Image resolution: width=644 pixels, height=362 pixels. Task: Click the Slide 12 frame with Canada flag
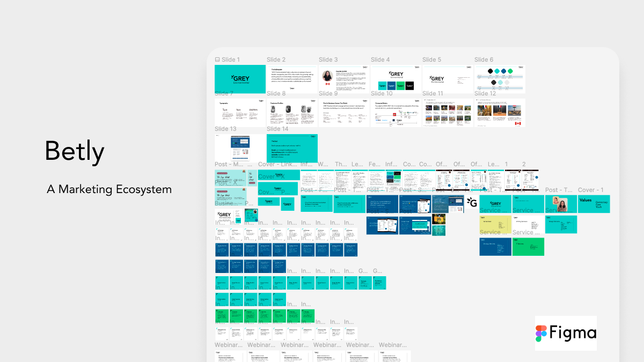pyautogui.click(x=500, y=112)
